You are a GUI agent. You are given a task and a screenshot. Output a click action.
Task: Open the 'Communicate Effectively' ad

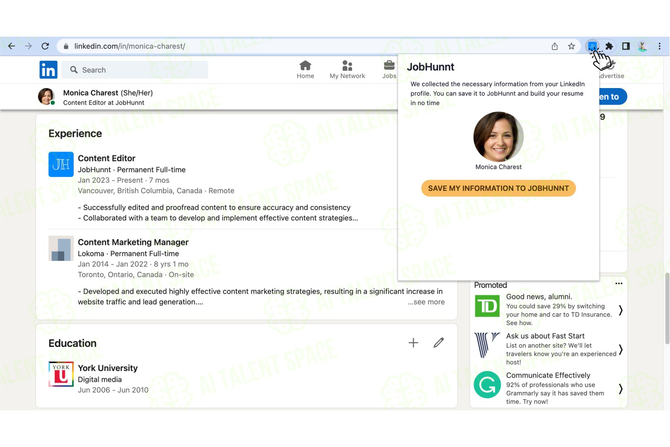(548, 375)
